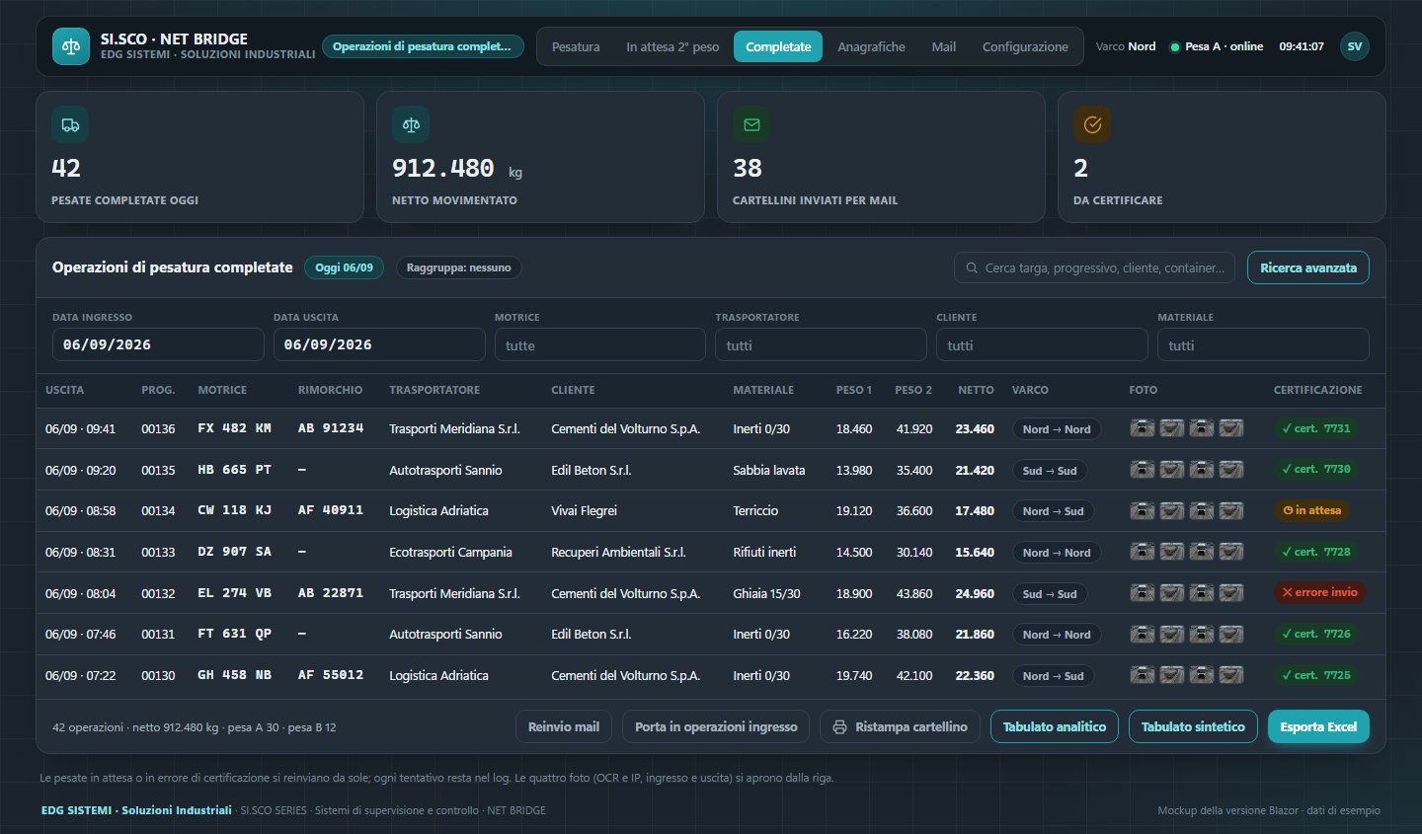Select plate FX 482 KM in the table
The height and width of the screenshot is (834, 1422).
235,428
